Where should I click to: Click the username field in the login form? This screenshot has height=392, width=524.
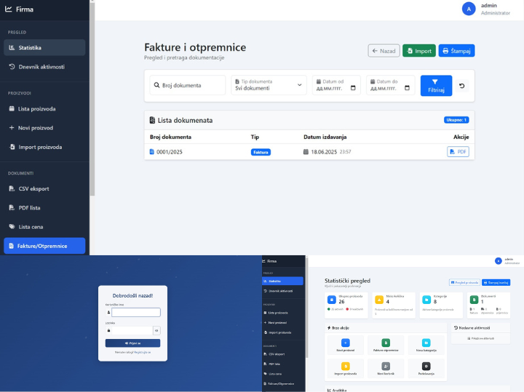[135, 312]
